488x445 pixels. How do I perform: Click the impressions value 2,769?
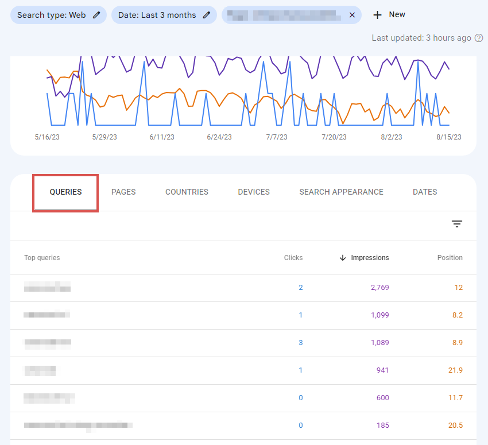tap(380, 288)
